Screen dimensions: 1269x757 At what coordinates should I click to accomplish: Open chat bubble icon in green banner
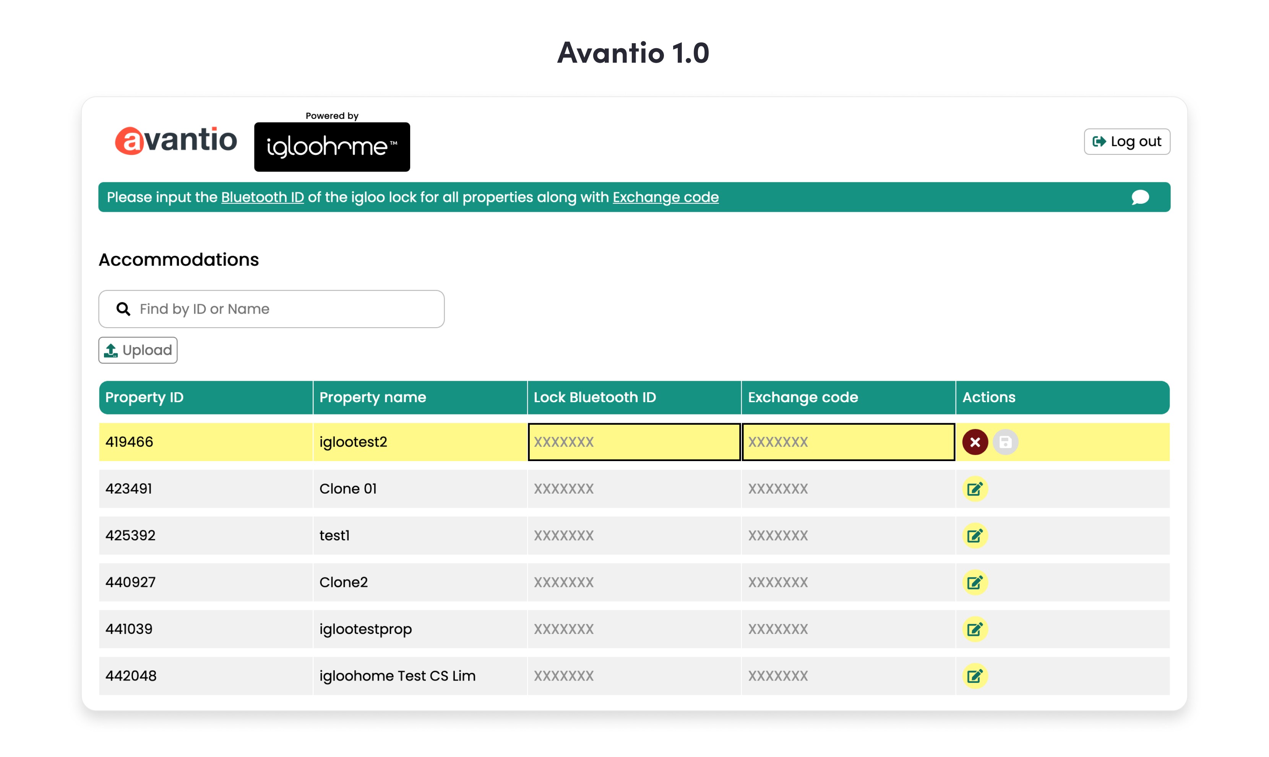coord(1140,197)
